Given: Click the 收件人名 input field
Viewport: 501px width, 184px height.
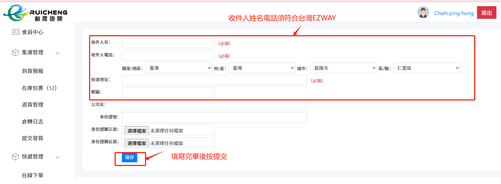Looking at the screenshot, I should click(168, 43).
